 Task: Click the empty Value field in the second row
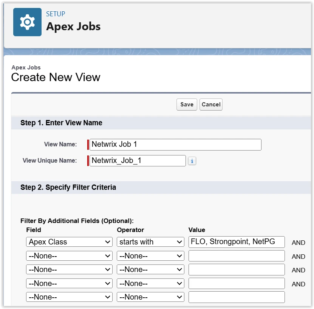(237, 256)
